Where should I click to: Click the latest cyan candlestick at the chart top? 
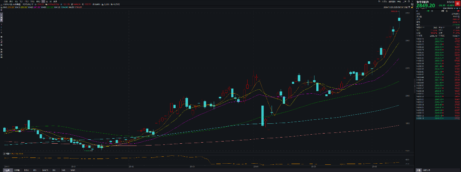click(399, 19)
